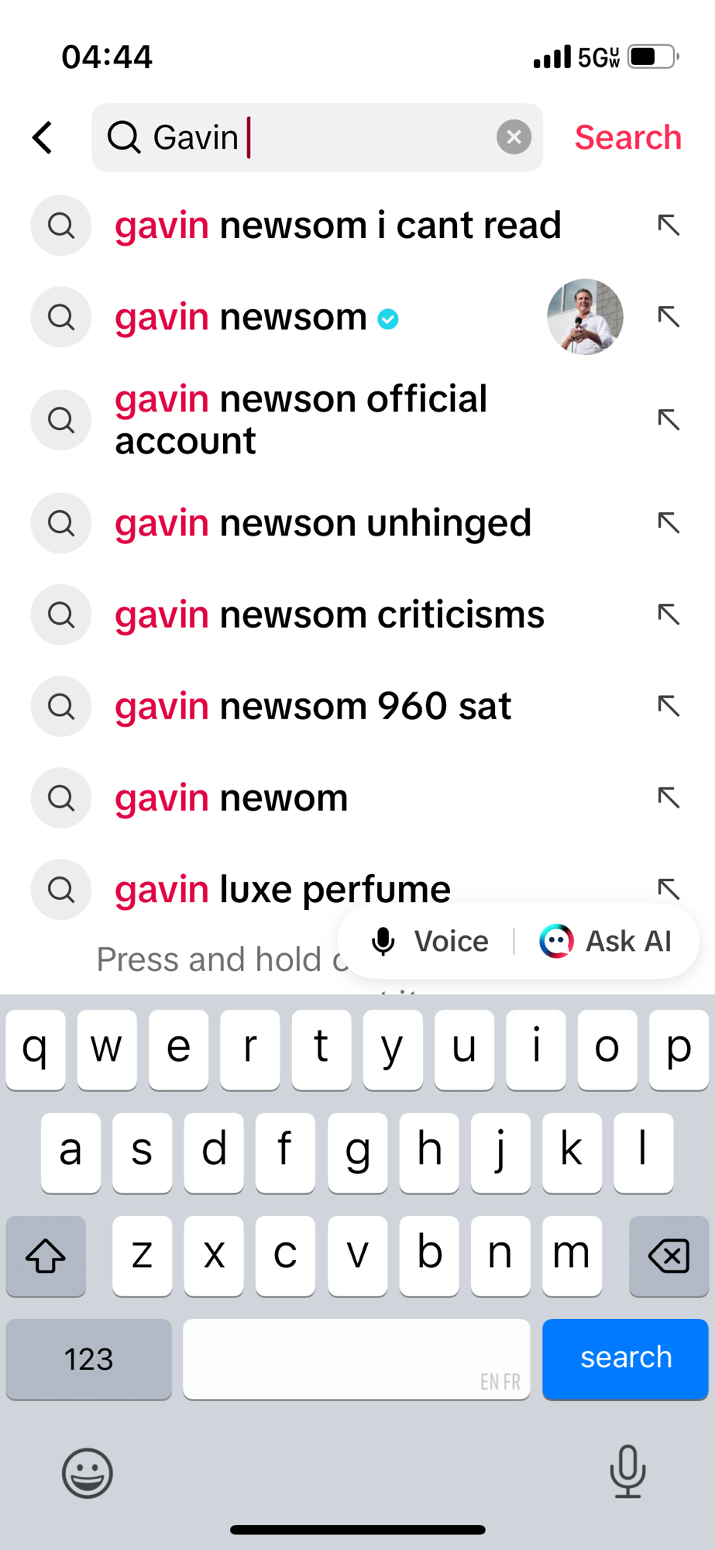Viewport: 715px width, 1550px height.
Task: Tap the gavin newsom profile thumbnail
Action: [x=585, y=317]
